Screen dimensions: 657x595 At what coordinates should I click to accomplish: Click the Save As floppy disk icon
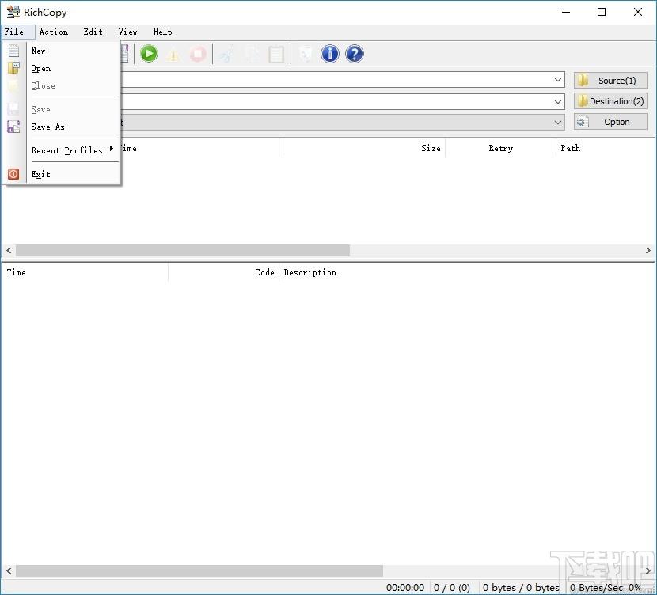(13, 127)
